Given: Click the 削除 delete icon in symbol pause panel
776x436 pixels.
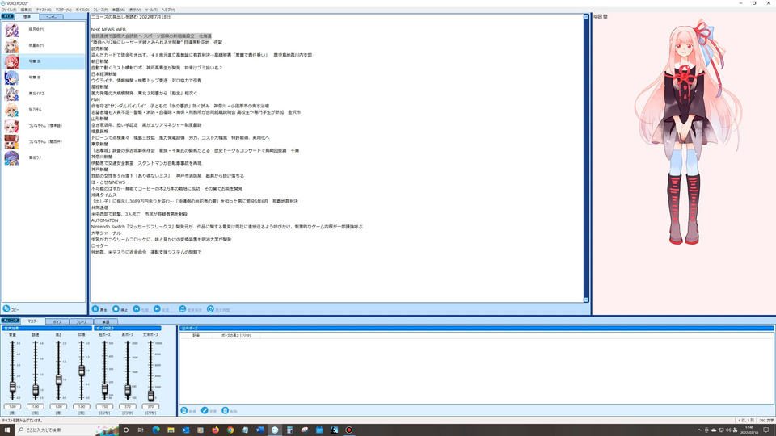Looking at the screenshot, I should pyautogui.click(x=226, y=410).
